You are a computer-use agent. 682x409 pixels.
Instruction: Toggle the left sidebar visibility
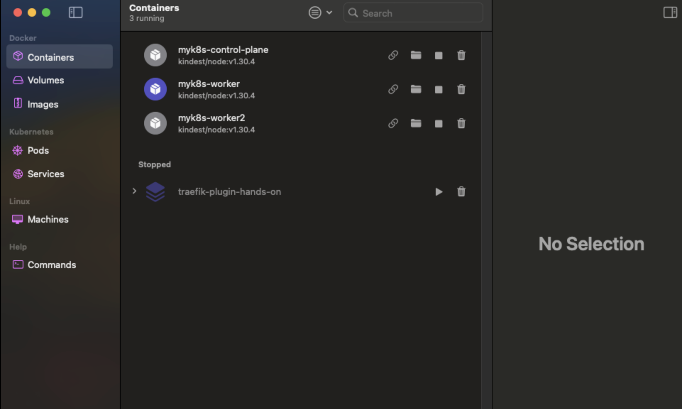(75, 13)
